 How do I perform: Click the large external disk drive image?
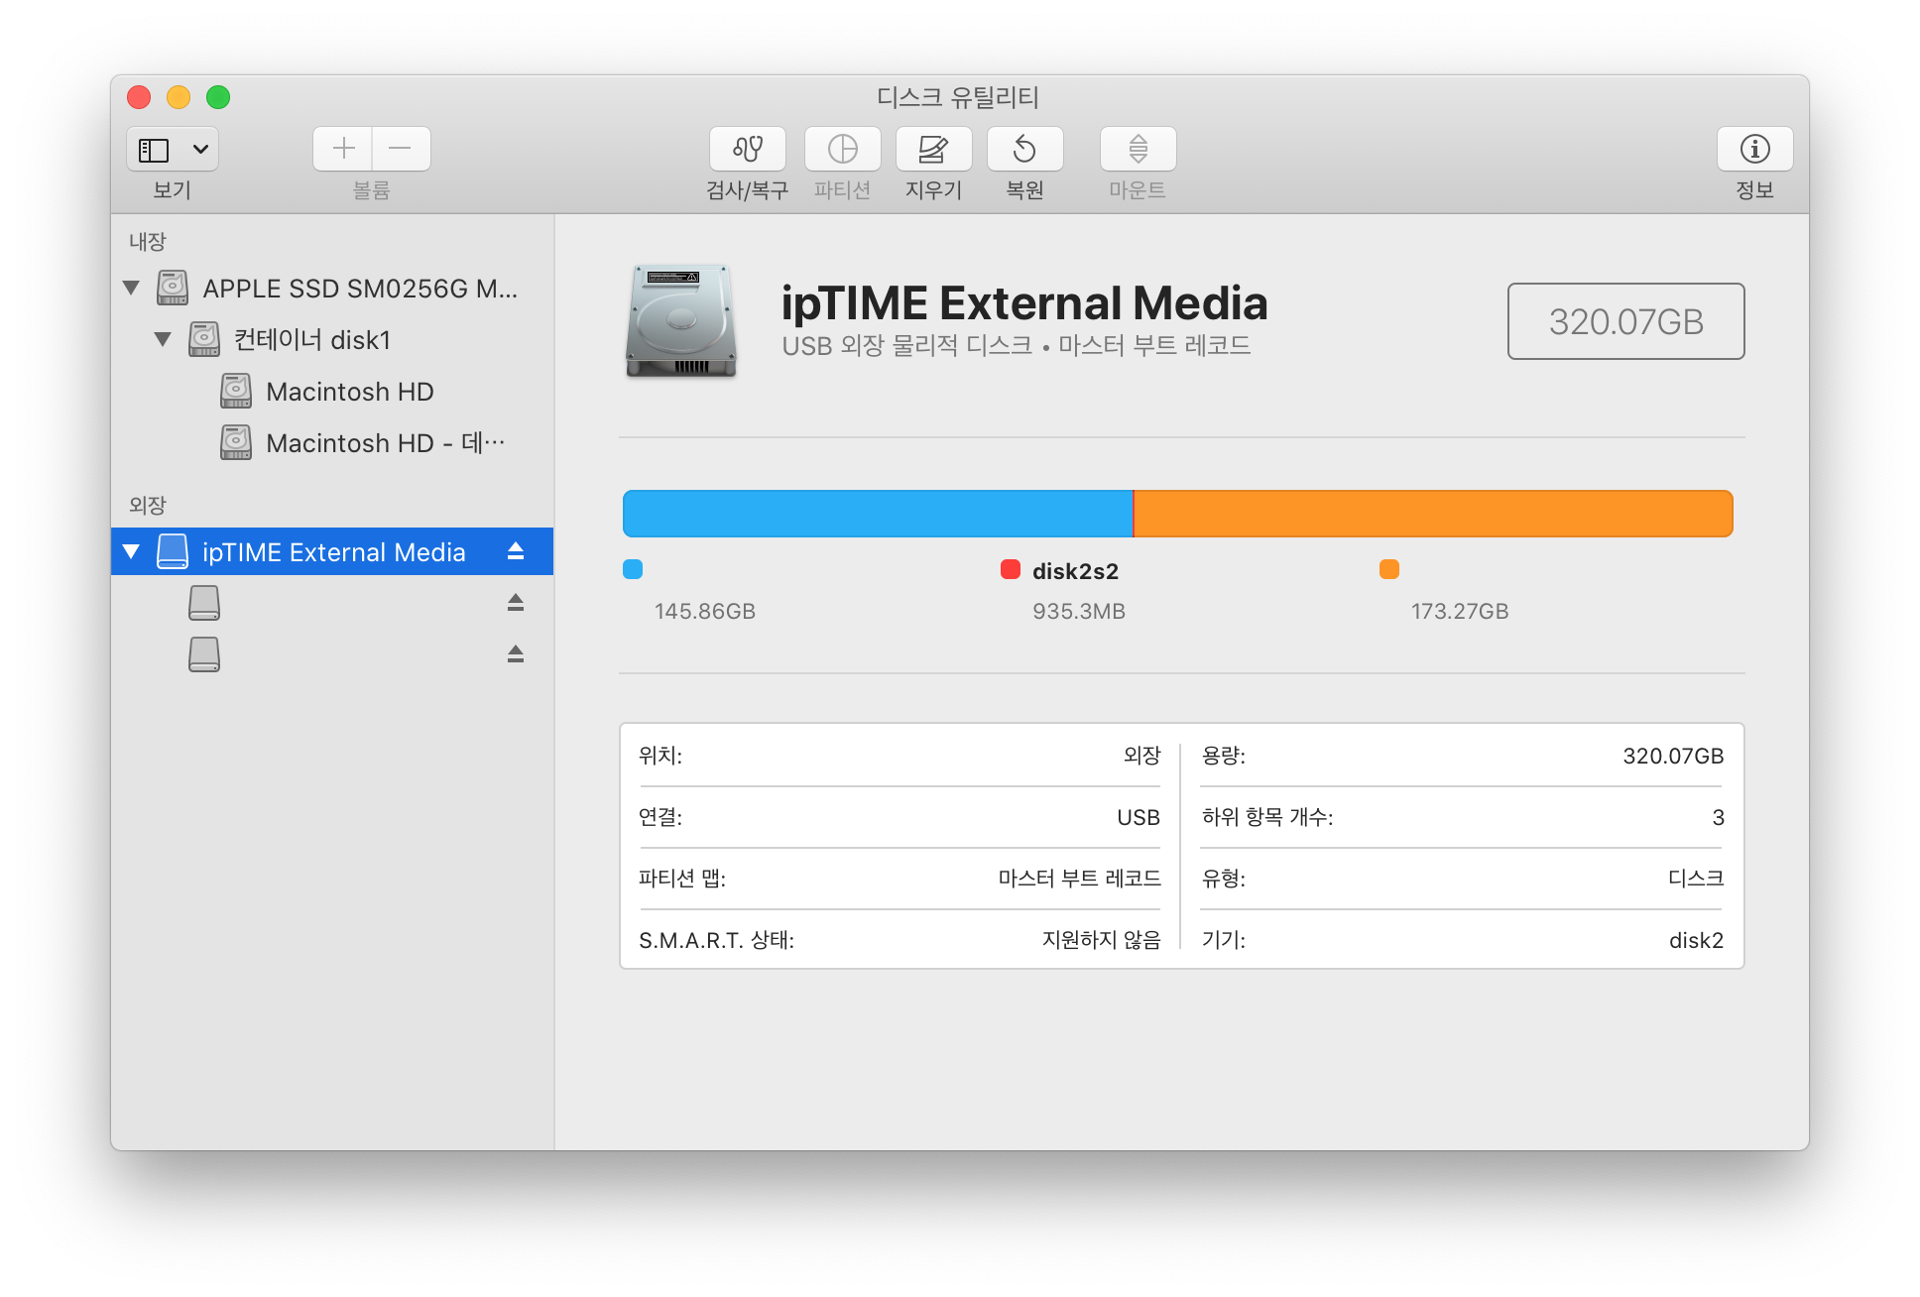tap(681, 321)
